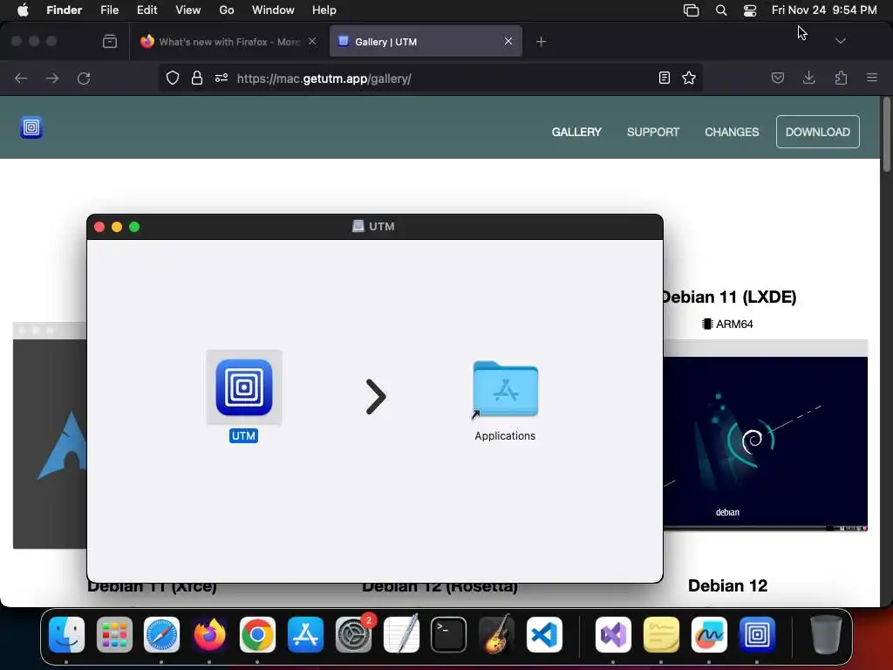Open Firefox from the Dock
This screenshot has width=893, height=670.
coord(209,634)
